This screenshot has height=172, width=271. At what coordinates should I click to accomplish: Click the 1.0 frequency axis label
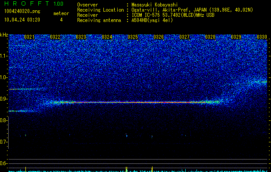[4, 77]
